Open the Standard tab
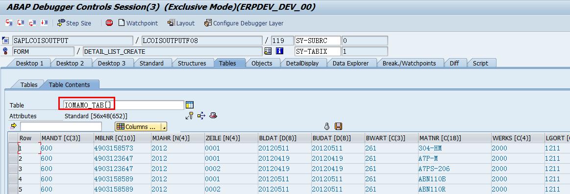 coord(151,63)
